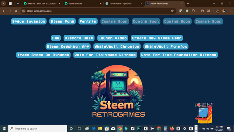Open Settings gear in taskbar
The width and height of the screenshot is (234, 132).
point(185,129)
